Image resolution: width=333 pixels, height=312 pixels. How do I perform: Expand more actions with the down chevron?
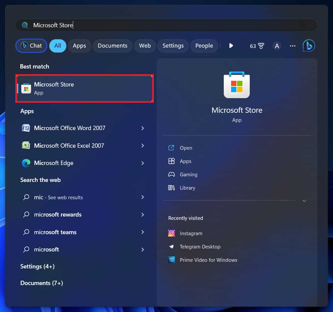pos(304,201)
